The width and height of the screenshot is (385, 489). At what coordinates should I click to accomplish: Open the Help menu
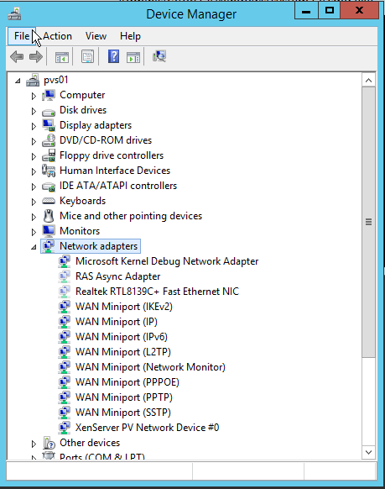pyautogui.click(x=130, y=36)
